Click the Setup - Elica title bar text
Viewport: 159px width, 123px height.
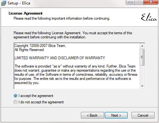point(19,3)
